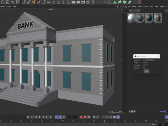Select the window4 material thumbnail
Viewport: 168px width, 126px height.
point(140,17)
